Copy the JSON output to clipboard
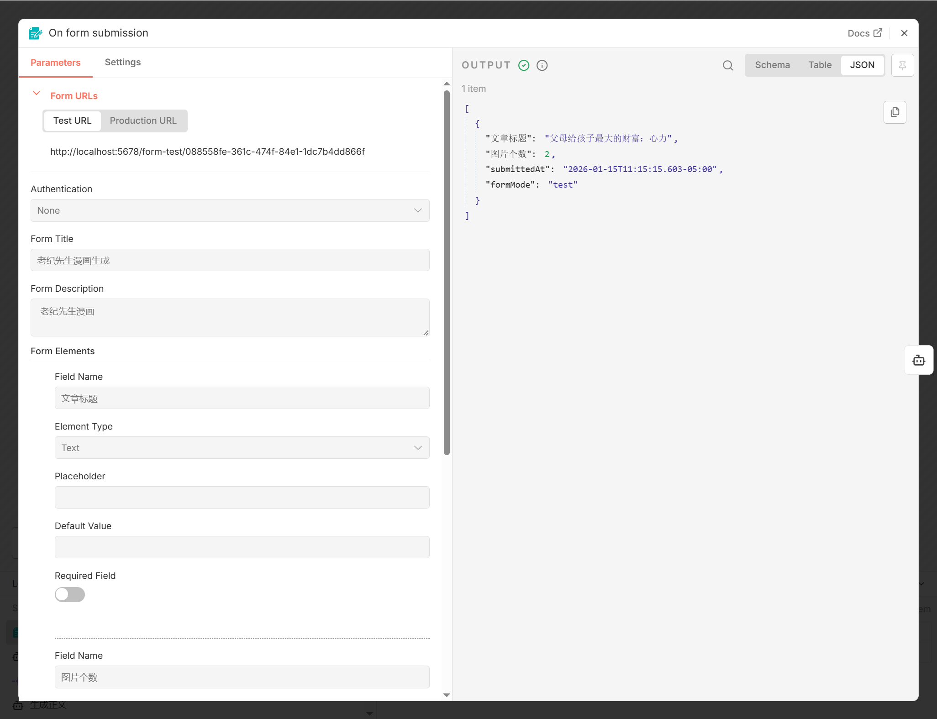The image size is (937, 719). point(895,112)
